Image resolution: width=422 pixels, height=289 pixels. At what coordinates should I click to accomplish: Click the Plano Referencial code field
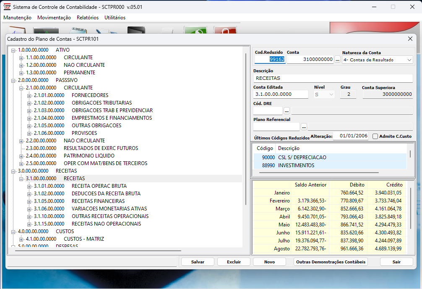point(276,126)
